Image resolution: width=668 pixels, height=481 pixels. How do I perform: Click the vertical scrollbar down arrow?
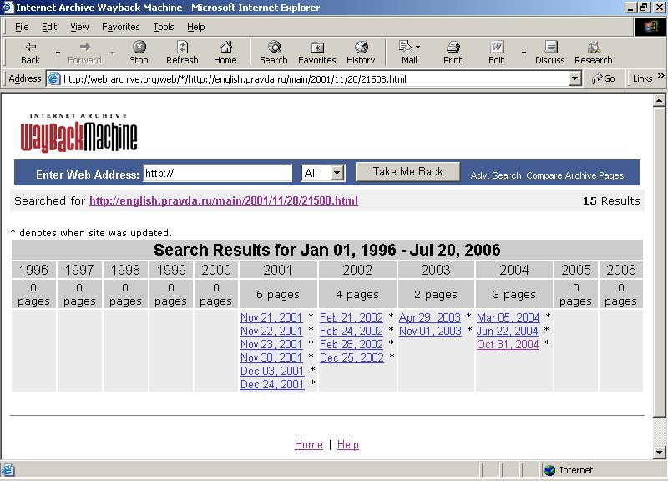tap(659, 453)
